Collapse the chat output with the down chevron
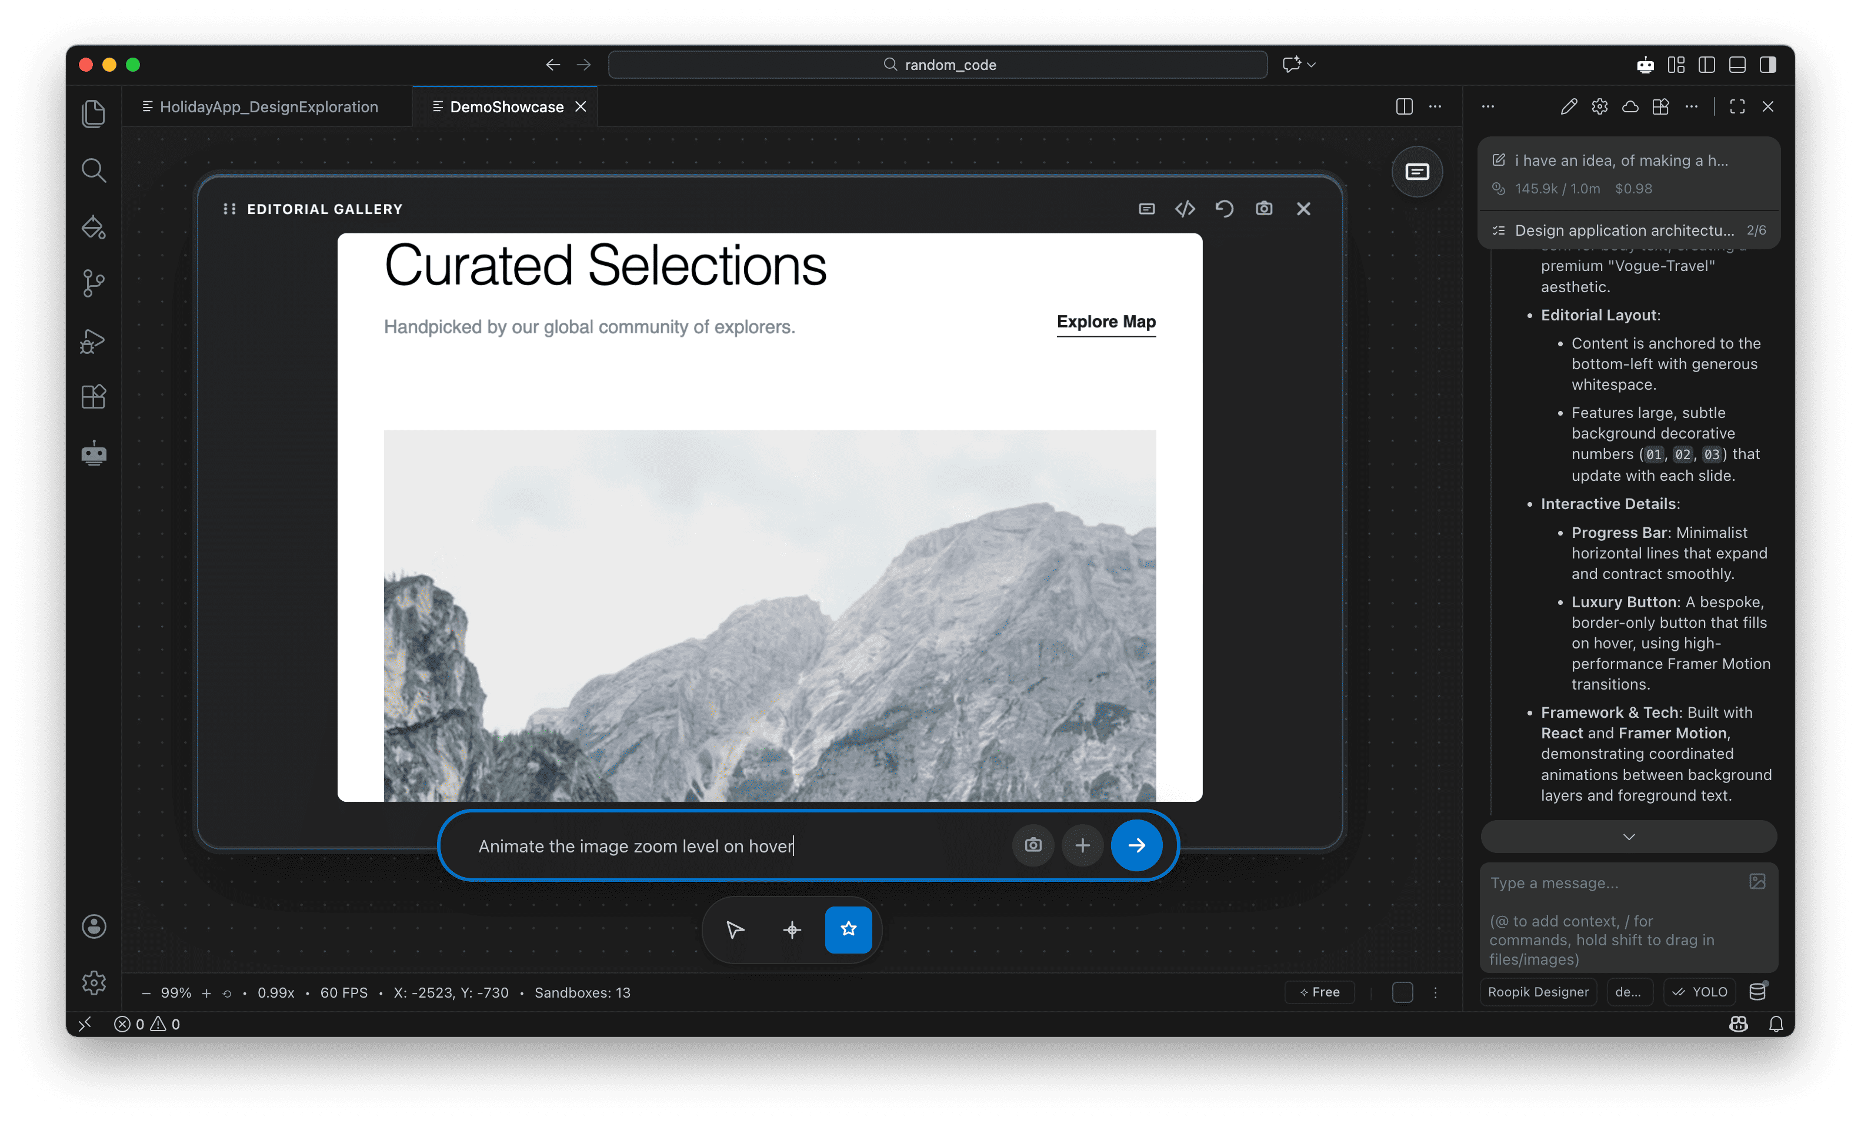This screenshot has height=1124, width=1861. [x=1628, y=837]
